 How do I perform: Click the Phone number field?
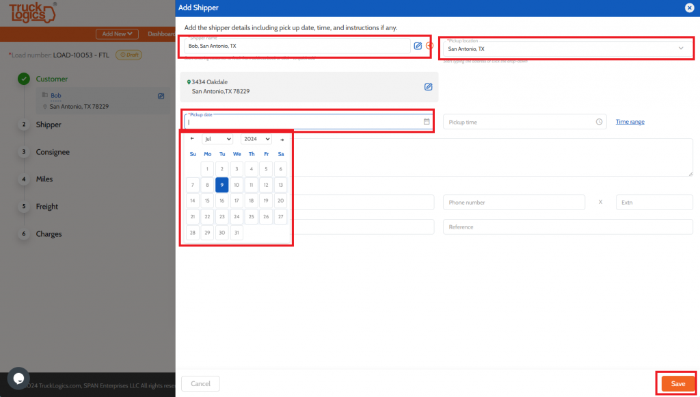[514, 202]
